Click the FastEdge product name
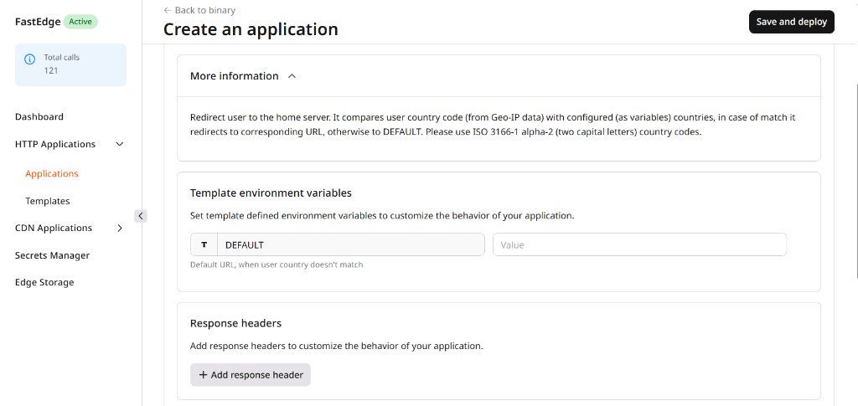Screen dimensions: 858x406 click(x=37, y=22)
